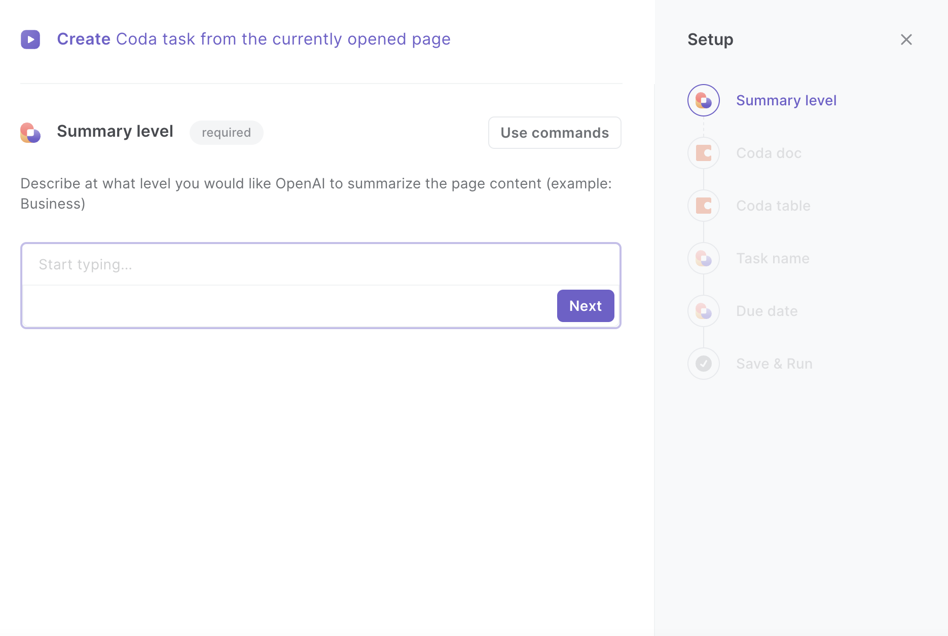Click the 'Summary level' heading text

(115, 132)
